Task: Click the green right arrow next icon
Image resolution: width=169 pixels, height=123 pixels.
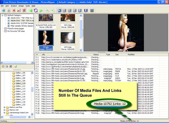Action: click(41, 10)
